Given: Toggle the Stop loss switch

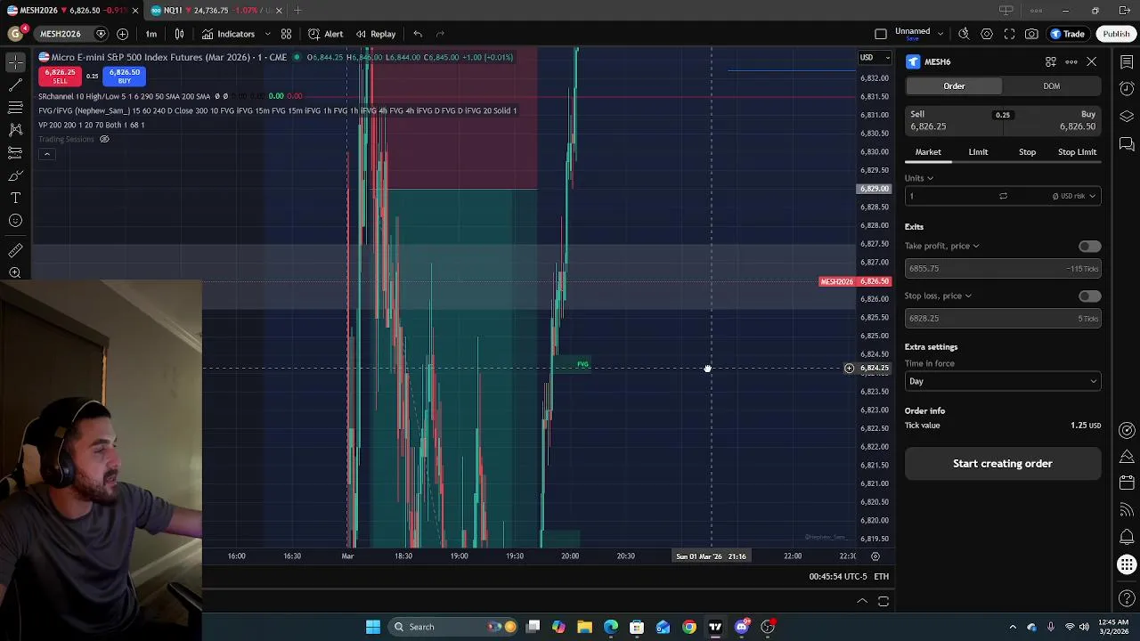Looking at the screenshot, I should pos(1089,296).
